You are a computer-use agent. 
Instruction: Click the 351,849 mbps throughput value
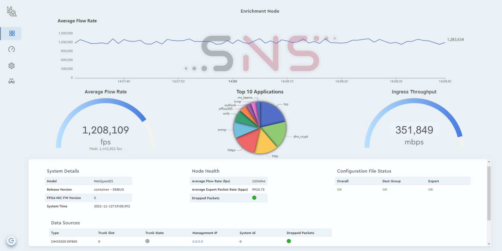click(414, 130)
